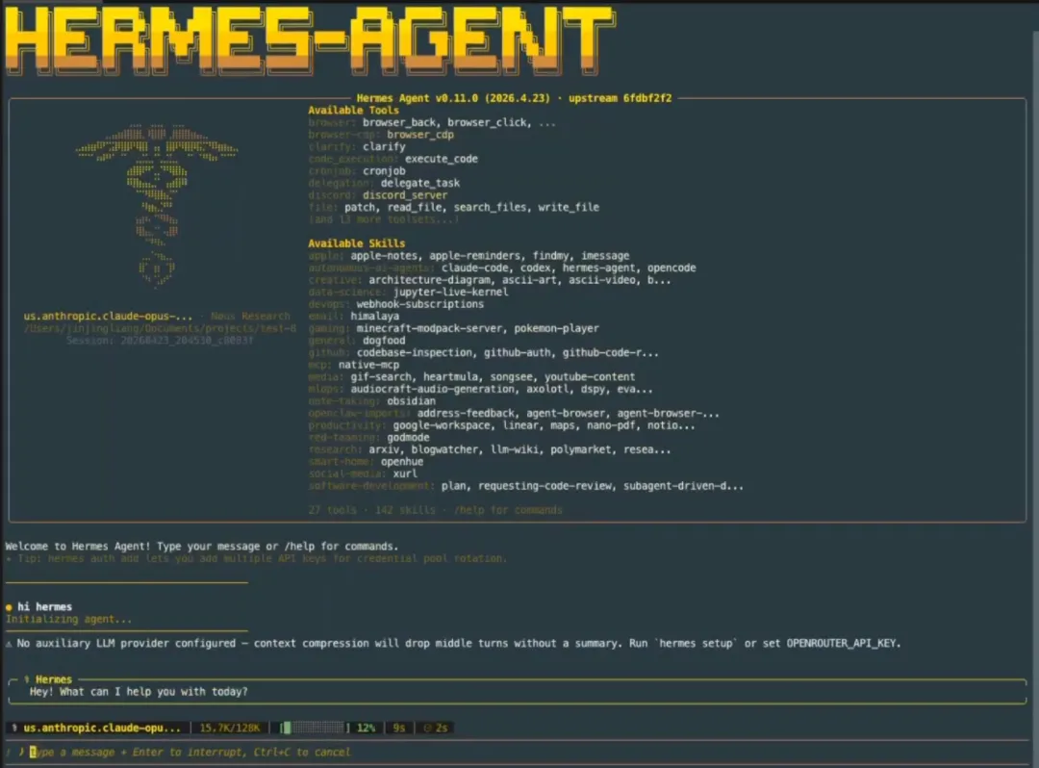Viewport: 1039px width, 768px height.
Task: Click the "apple-notes" skill
Action: pos(384,255)
